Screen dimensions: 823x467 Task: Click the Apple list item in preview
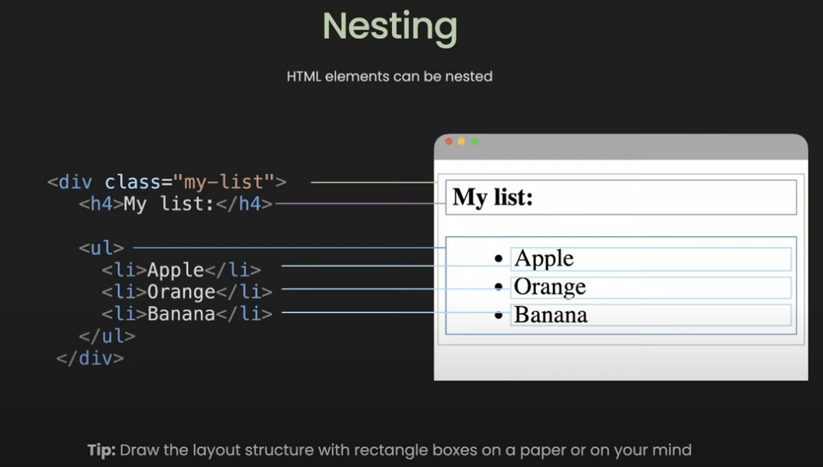pos(651,259)
